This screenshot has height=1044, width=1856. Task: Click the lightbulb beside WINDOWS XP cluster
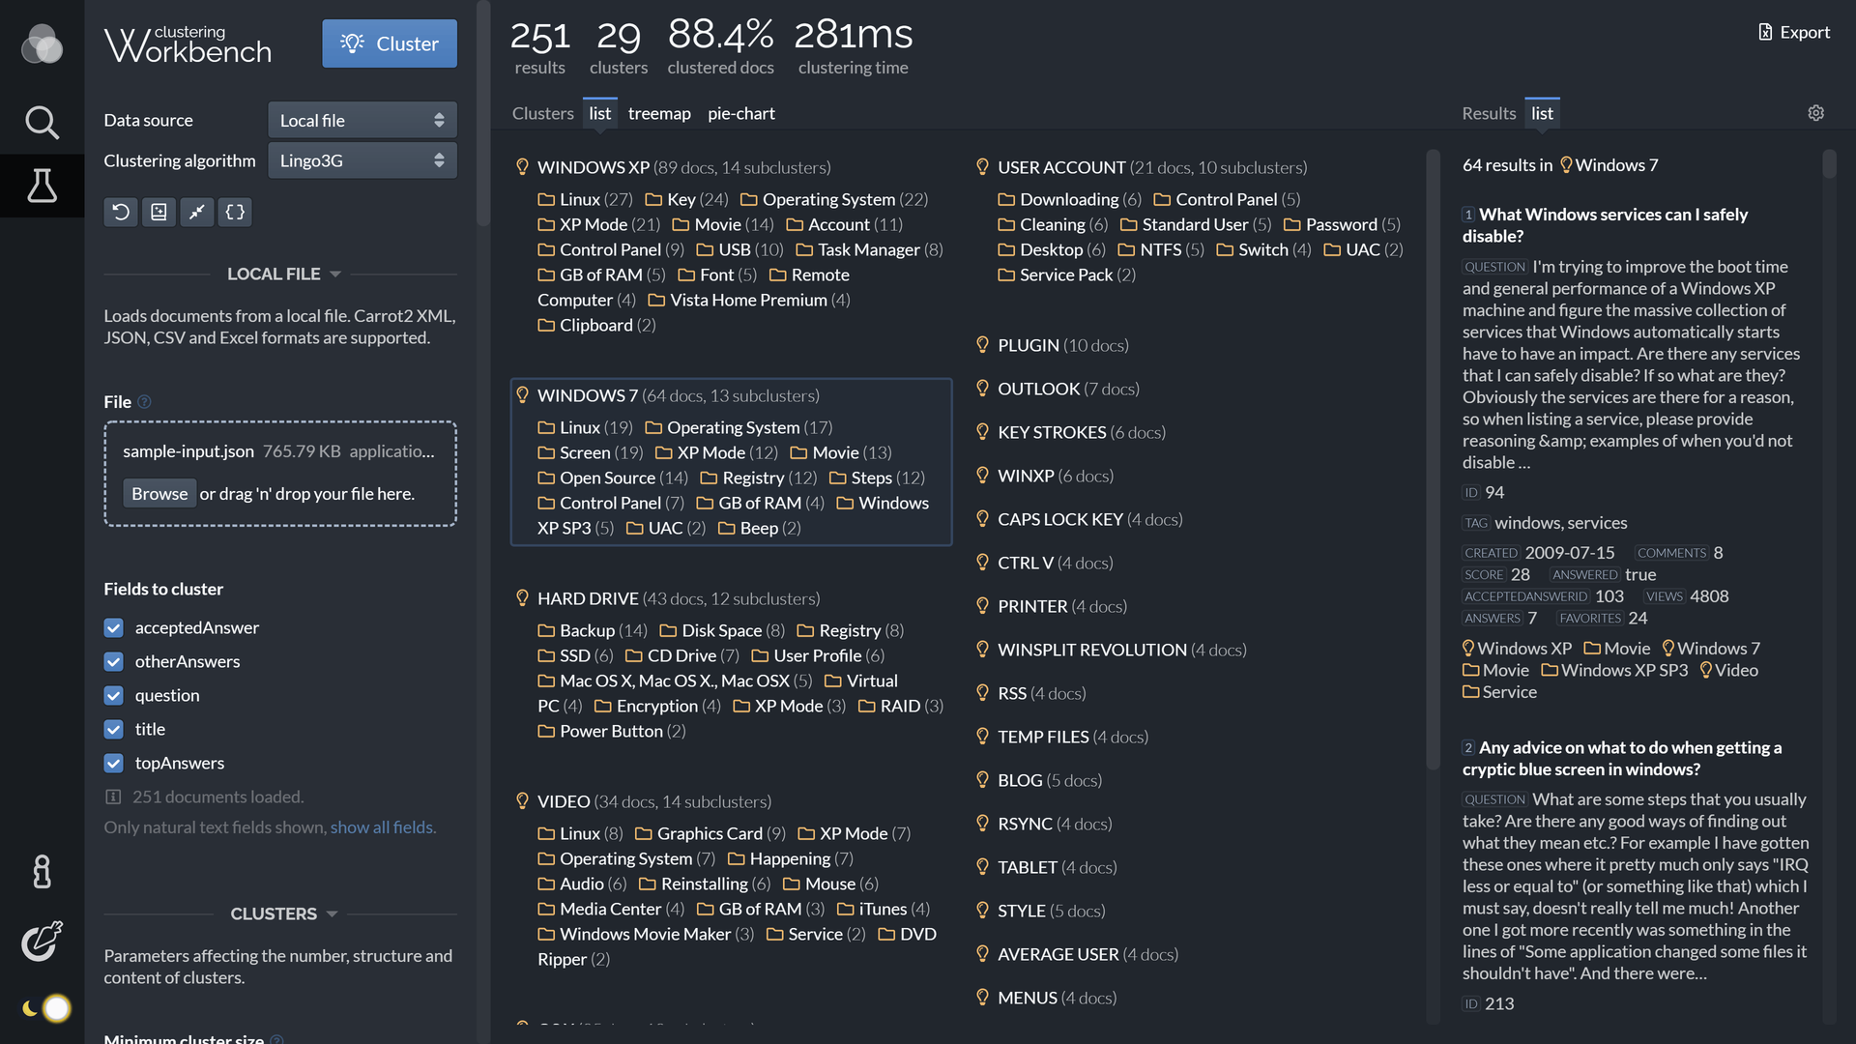(522, 166)
